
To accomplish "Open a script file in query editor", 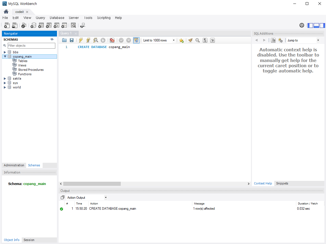I will [64, 40].
